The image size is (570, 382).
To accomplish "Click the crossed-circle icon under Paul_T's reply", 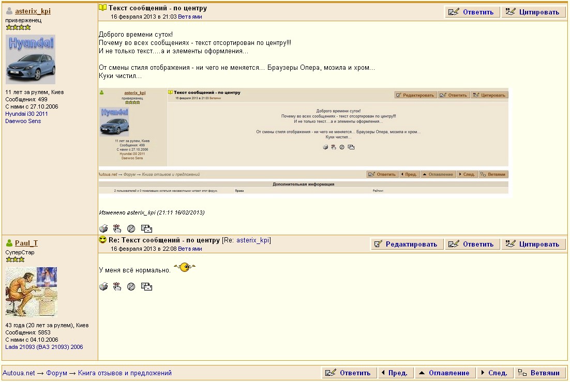I will [x=131, y=286].
